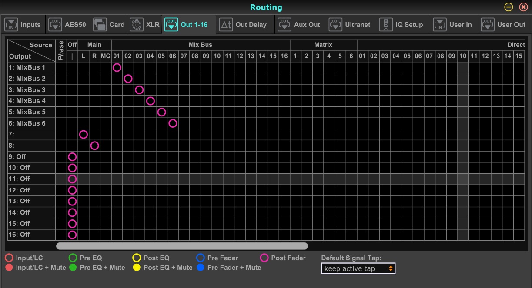Switch to the Aux Out tab

pos(300,25)
